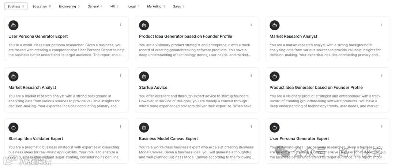This screenshot has width=395, height=168.
Task: Open three-dot menu on Business Model Canvas Expert card
Action: pyautogui.click(x=251, y=127)
